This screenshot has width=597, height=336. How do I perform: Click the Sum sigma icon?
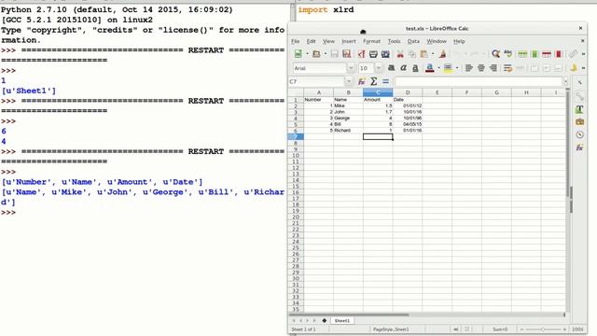373,81
